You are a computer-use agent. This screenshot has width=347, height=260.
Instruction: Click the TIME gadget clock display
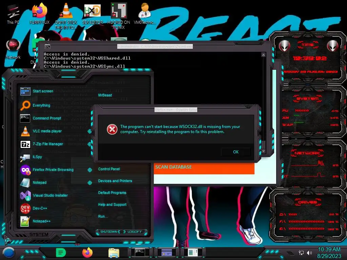(310, 58)
